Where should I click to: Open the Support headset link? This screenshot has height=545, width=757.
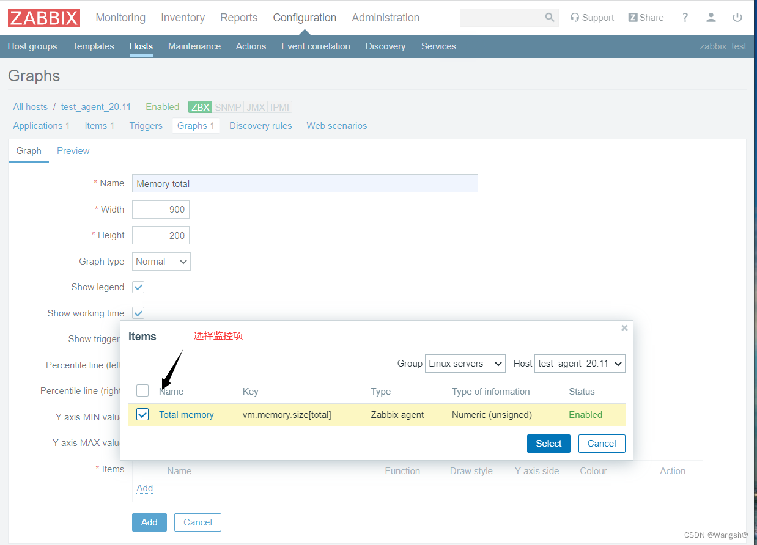592,18
